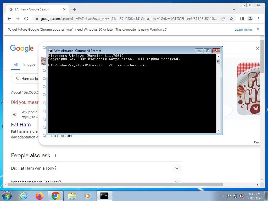268x201 pixels.
Task: Open a new Chrome tab
Action: (74, 9)
